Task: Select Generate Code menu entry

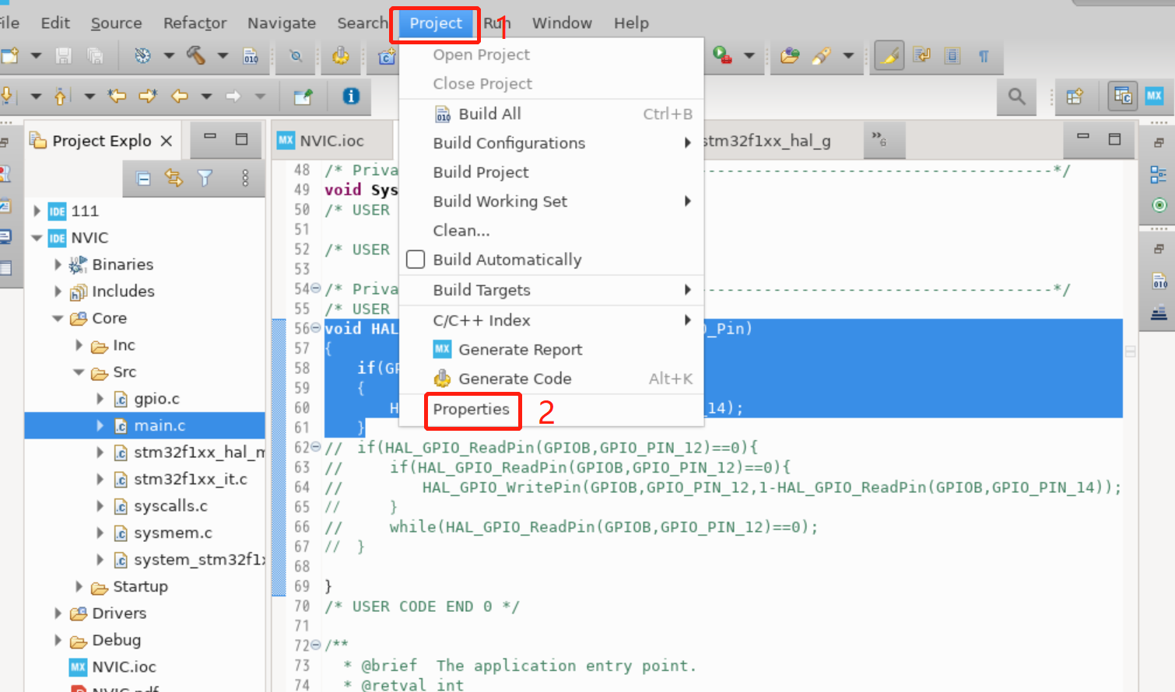Action: pos(551,379)
